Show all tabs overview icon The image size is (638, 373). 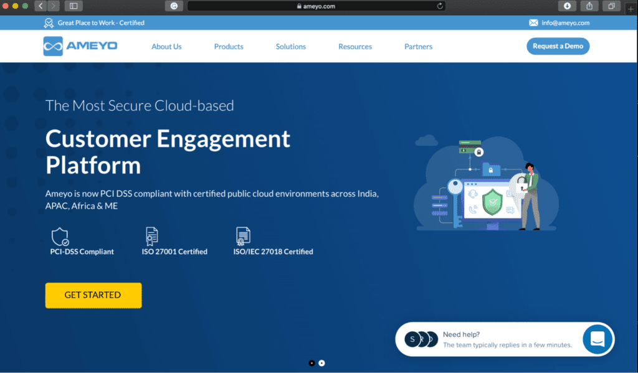(x=611, y=6)
